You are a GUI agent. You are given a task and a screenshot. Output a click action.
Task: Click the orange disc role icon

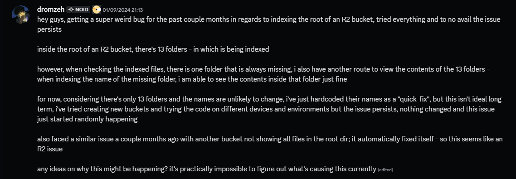(x=97, y=10)
